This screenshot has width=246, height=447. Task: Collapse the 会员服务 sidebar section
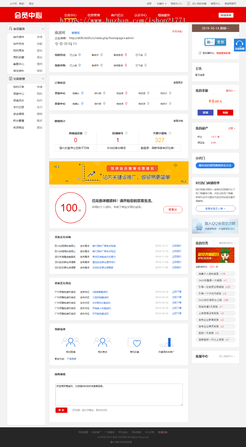tap(43, 29)
